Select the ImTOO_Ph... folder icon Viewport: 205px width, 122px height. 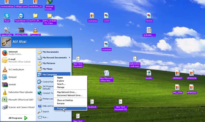click(x=35, y=16)
